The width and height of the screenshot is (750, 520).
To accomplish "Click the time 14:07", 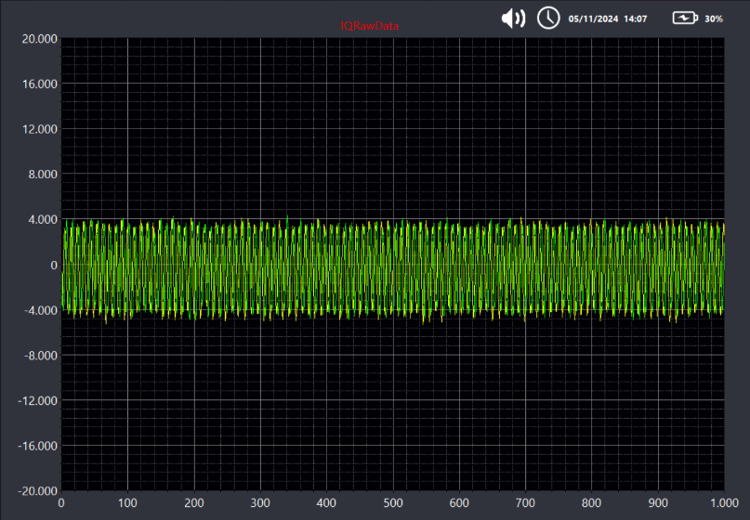I will click(x=635, y=19).
